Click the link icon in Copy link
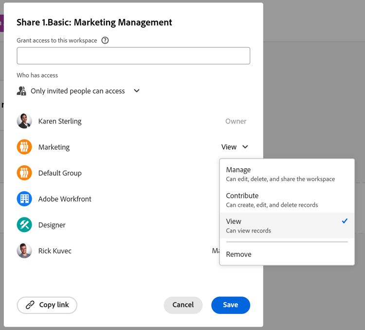The width and height of the screenshot is (365, 330). [x=30, y=305]
